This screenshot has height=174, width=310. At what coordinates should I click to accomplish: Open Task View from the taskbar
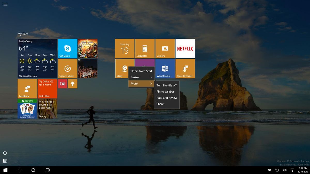[47, 170]
